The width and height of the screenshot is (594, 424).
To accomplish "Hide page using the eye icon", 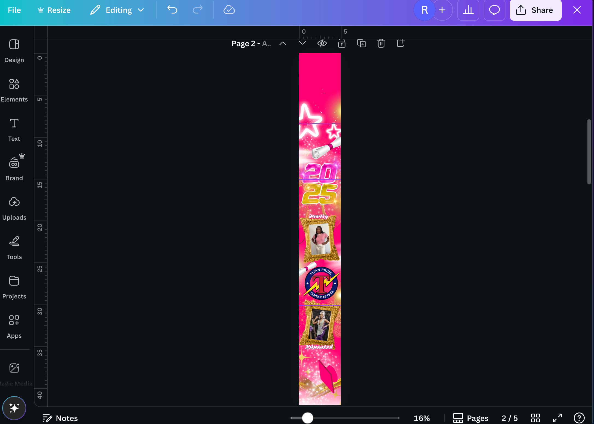I will (x=322, y=43).
